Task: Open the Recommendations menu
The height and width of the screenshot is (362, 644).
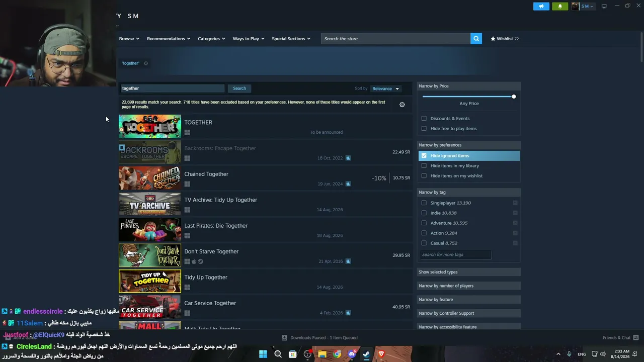Action: click(x=169, y=39)
